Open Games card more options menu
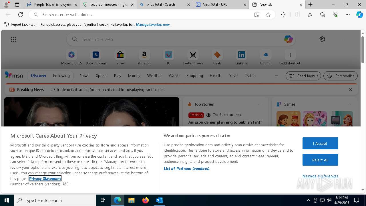Image resolution: width=366 pixels, height=206 pixels. (x=349, y=104)
